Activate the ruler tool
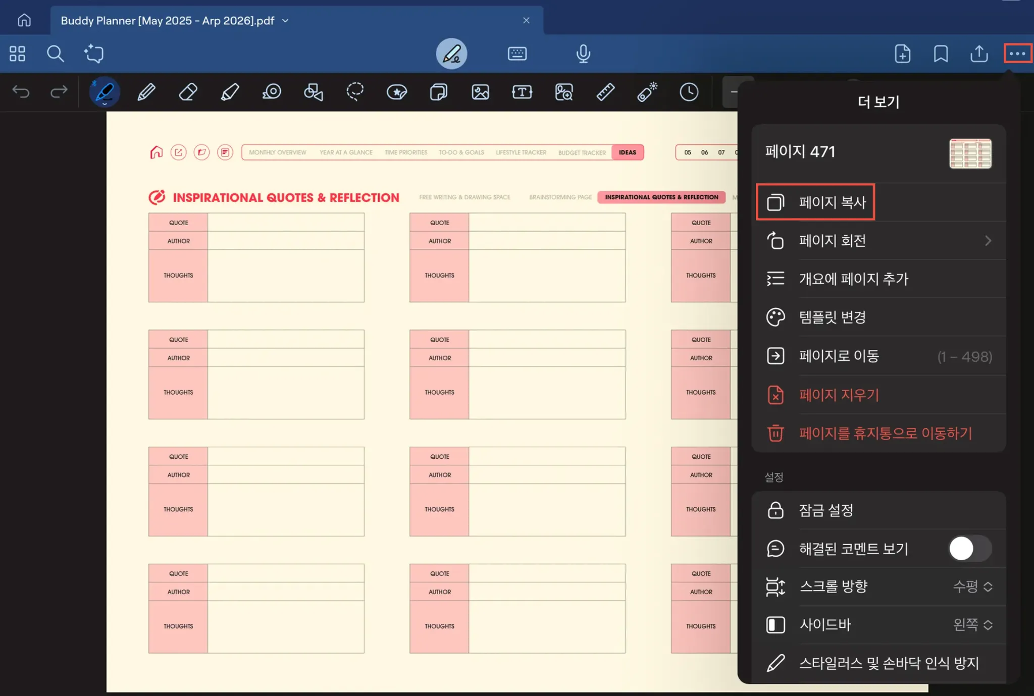1034x696 pixels. click(x=605, y=92)
